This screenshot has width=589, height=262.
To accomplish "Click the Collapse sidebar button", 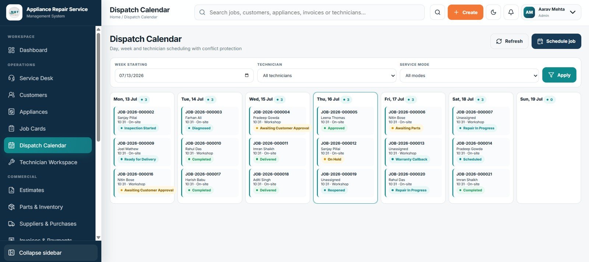I will point(51,253).
